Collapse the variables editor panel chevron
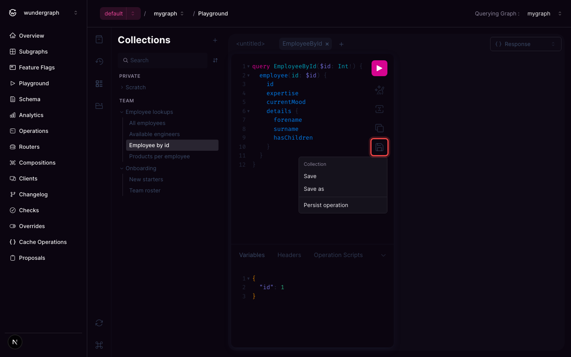Image resolution: width=571 pixels, height=357 pixels. tap(383, 255)
